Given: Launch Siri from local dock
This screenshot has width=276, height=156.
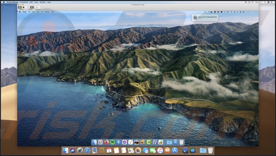Looking at the screenshot, I should click(73, 150).
